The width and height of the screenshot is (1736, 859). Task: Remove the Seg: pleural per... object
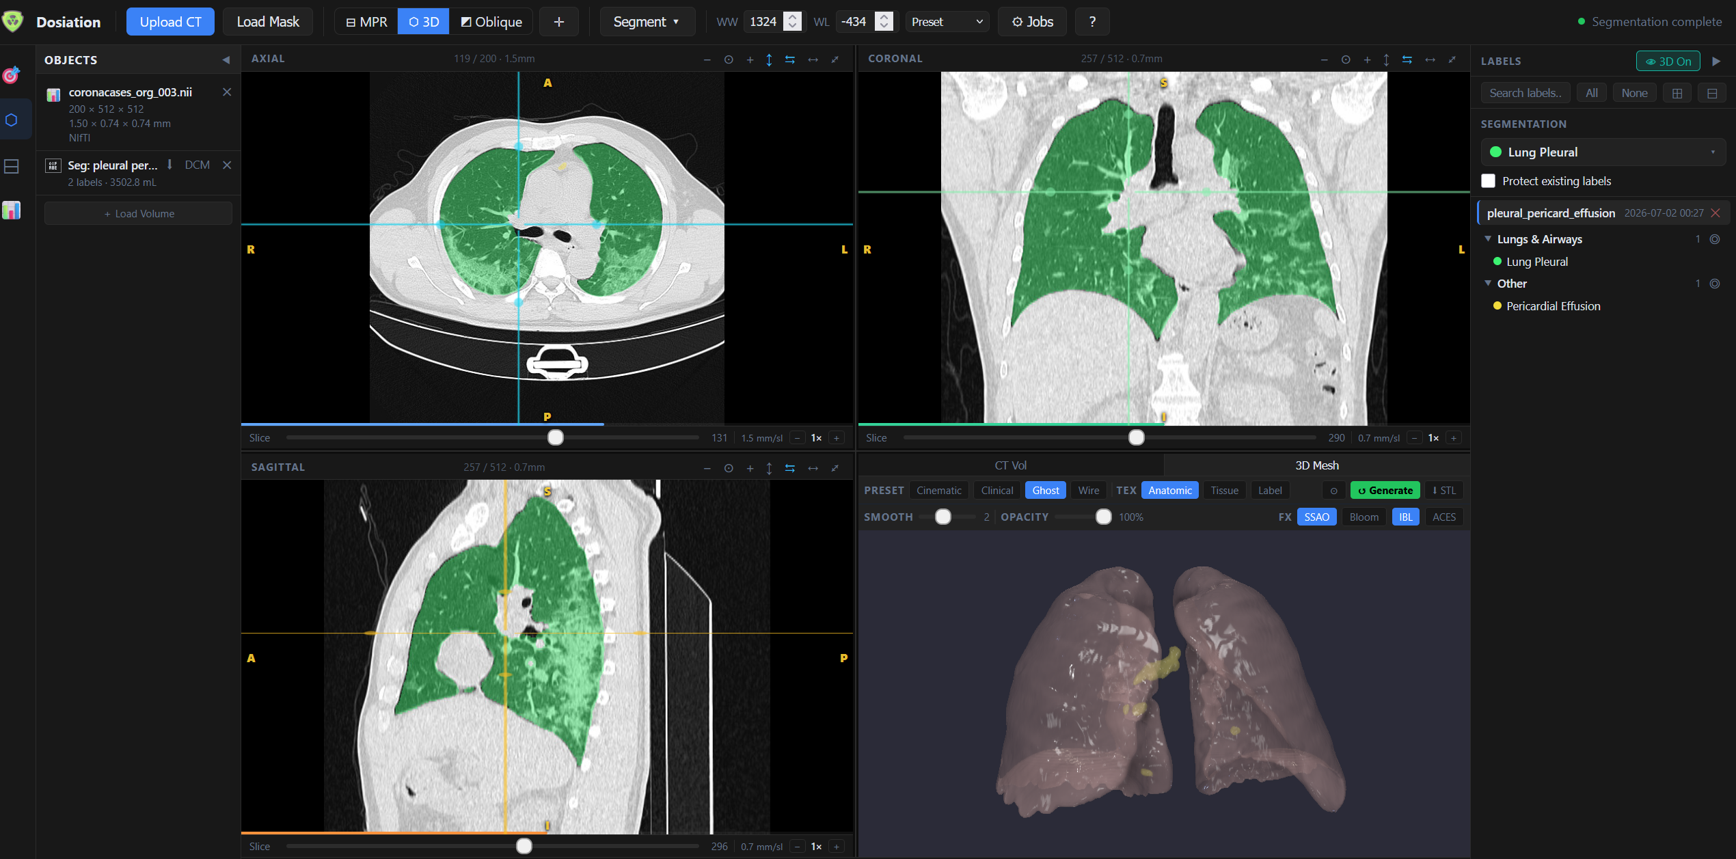pos(227,165)
